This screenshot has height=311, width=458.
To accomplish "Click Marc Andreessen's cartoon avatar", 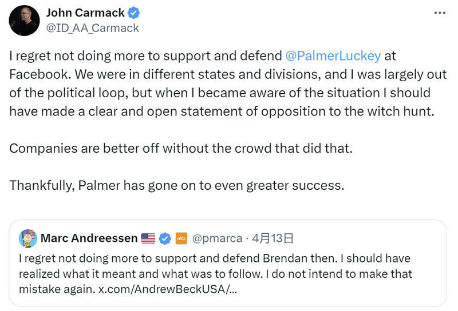I will coord(28,238).
